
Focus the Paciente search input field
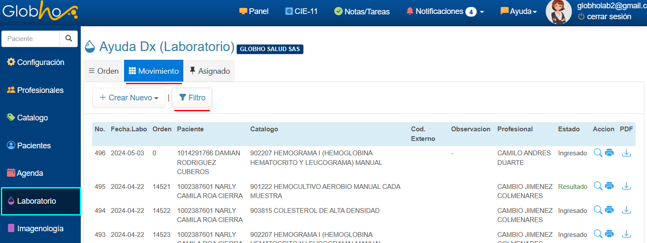(x=31, y=39)
